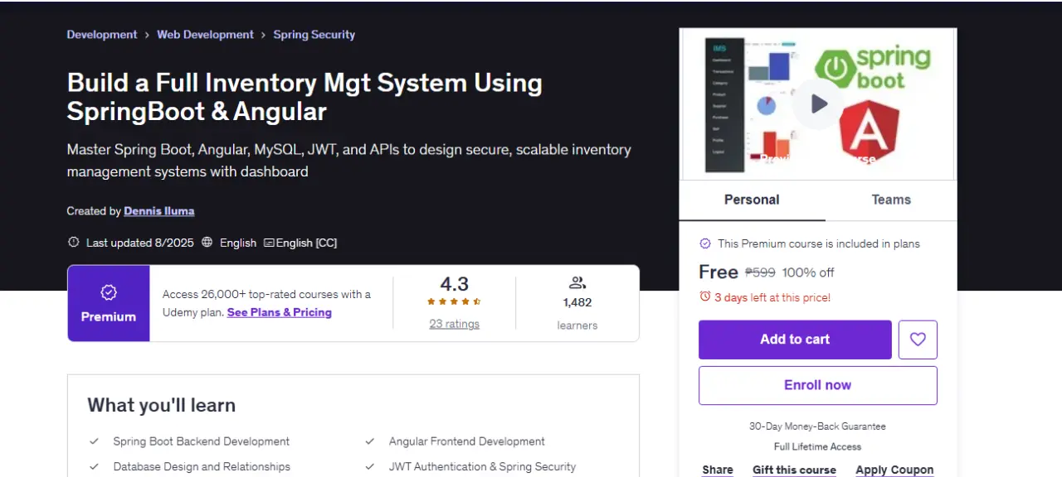Viewport: 1062px width, 477px height.
Task: Click '3 days left at this price!' text
Action: pos(772,297)
